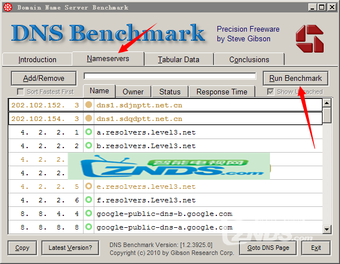Click green status circle for b.resolvers.Level3.net

point(89,145)
